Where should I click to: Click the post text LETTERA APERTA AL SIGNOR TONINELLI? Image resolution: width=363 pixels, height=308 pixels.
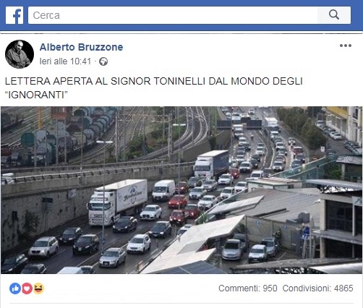105,81
